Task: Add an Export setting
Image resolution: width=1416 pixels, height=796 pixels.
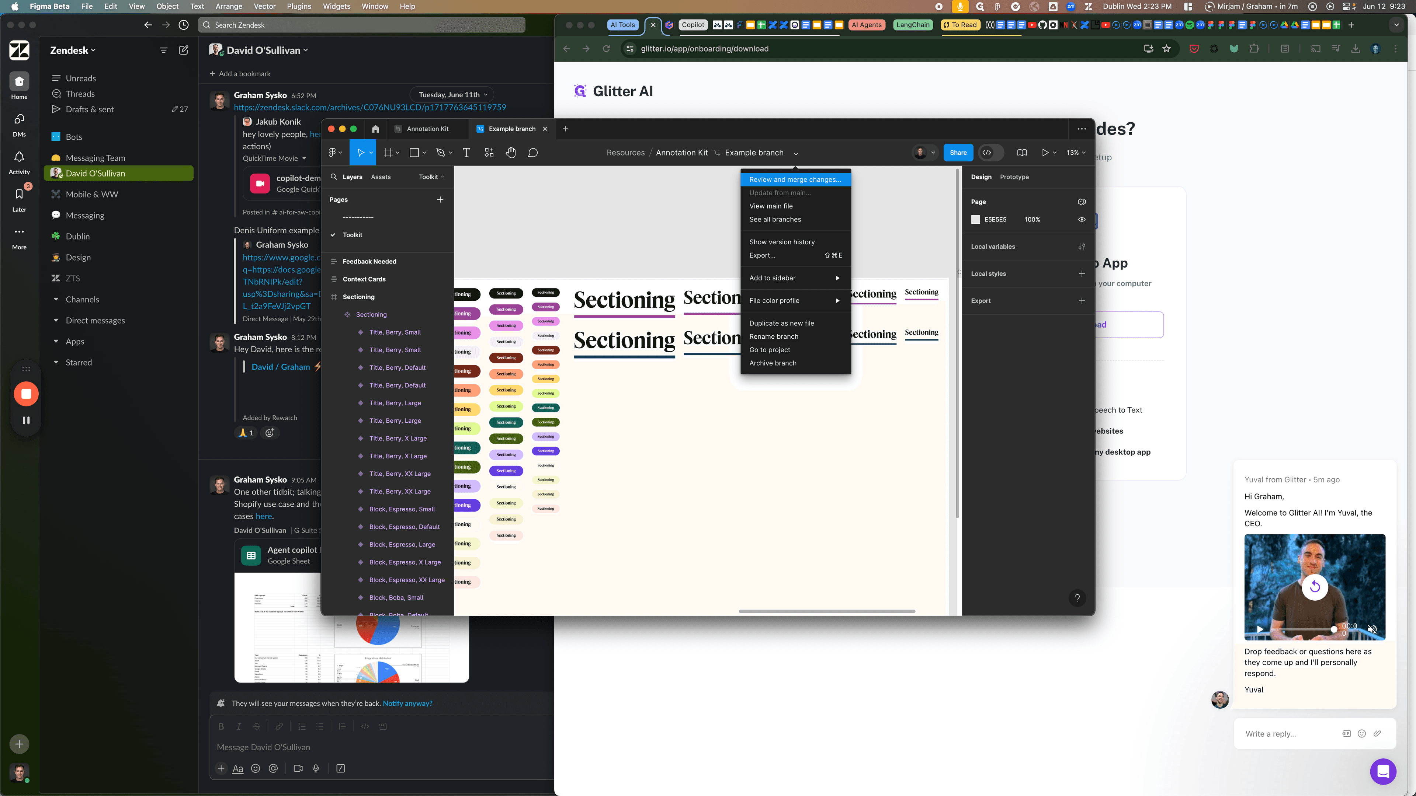Action: (1082, 301)
